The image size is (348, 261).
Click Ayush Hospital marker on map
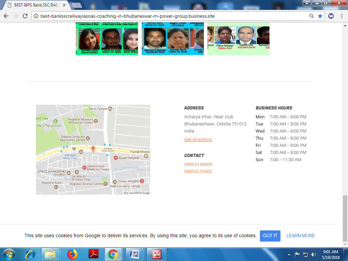(x=116, y=158)
